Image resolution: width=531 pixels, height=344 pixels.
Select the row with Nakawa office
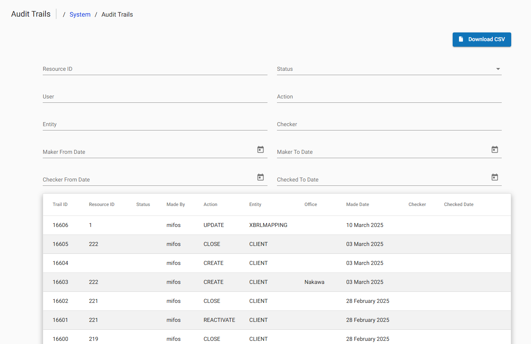click(x=277, y=282)
